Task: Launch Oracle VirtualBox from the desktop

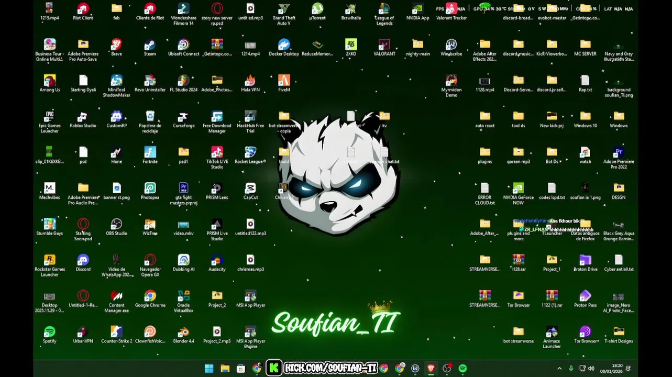Action: click(x=183, y=302)
